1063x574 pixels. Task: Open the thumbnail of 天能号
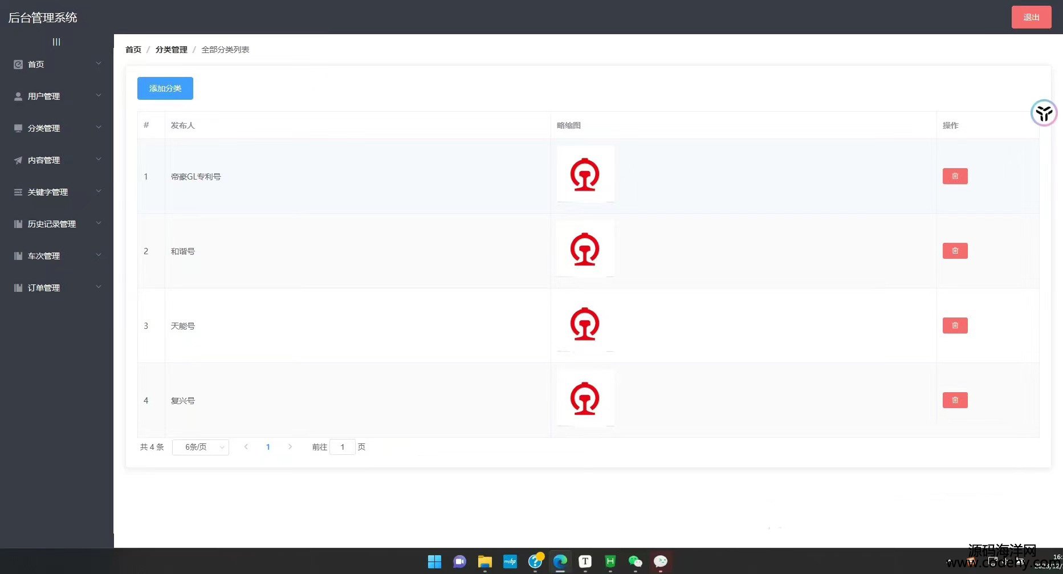[x=585, y=324]
